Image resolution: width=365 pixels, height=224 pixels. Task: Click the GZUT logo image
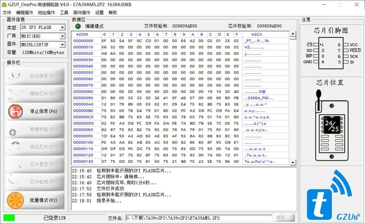333,195
